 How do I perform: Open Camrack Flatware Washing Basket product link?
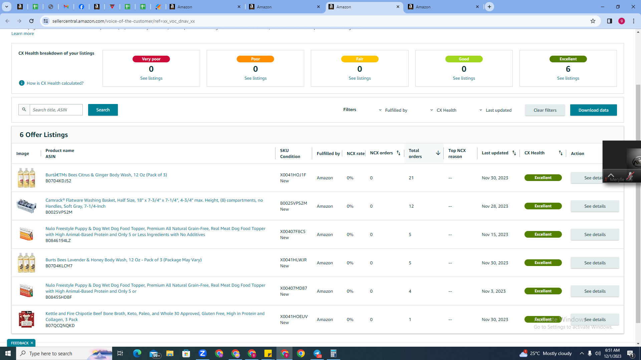tap(154, 203)
